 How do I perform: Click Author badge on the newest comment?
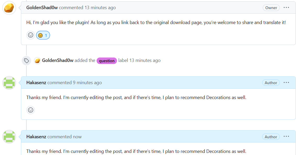click(x=271, y=137)
